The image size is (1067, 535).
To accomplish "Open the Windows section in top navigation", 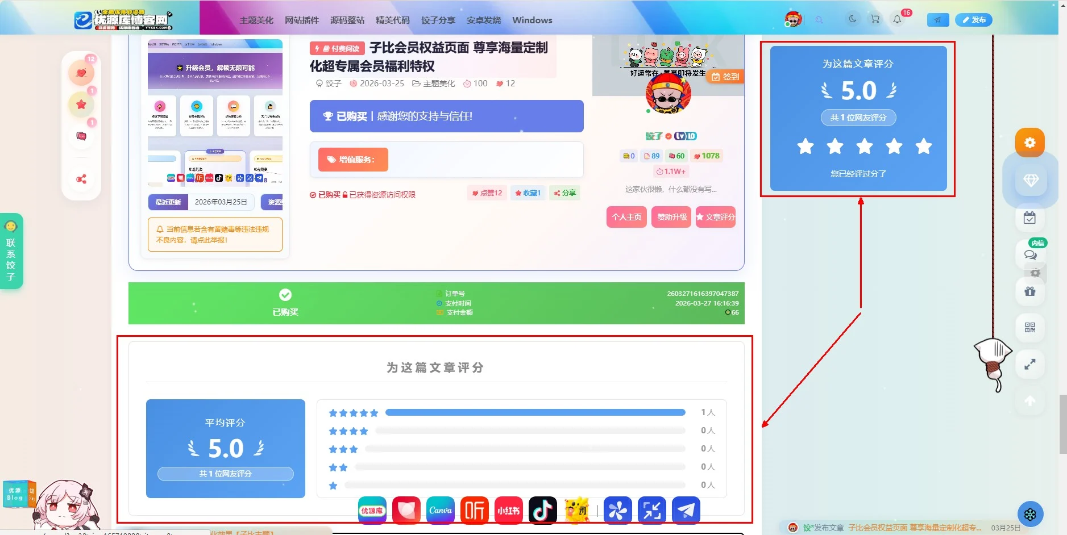I will (532, 20).
